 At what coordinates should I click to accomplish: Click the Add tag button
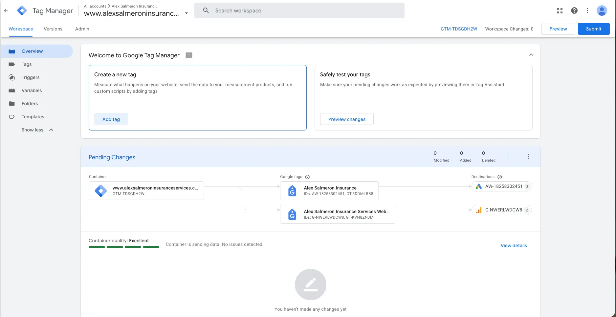[111, 119]
